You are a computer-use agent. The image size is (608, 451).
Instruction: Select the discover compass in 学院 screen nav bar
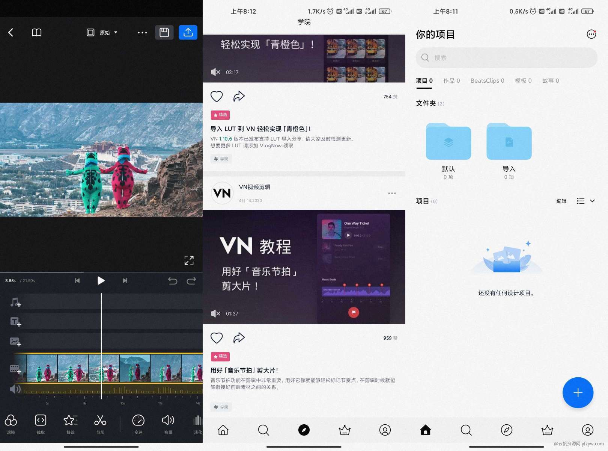point(304,430)
